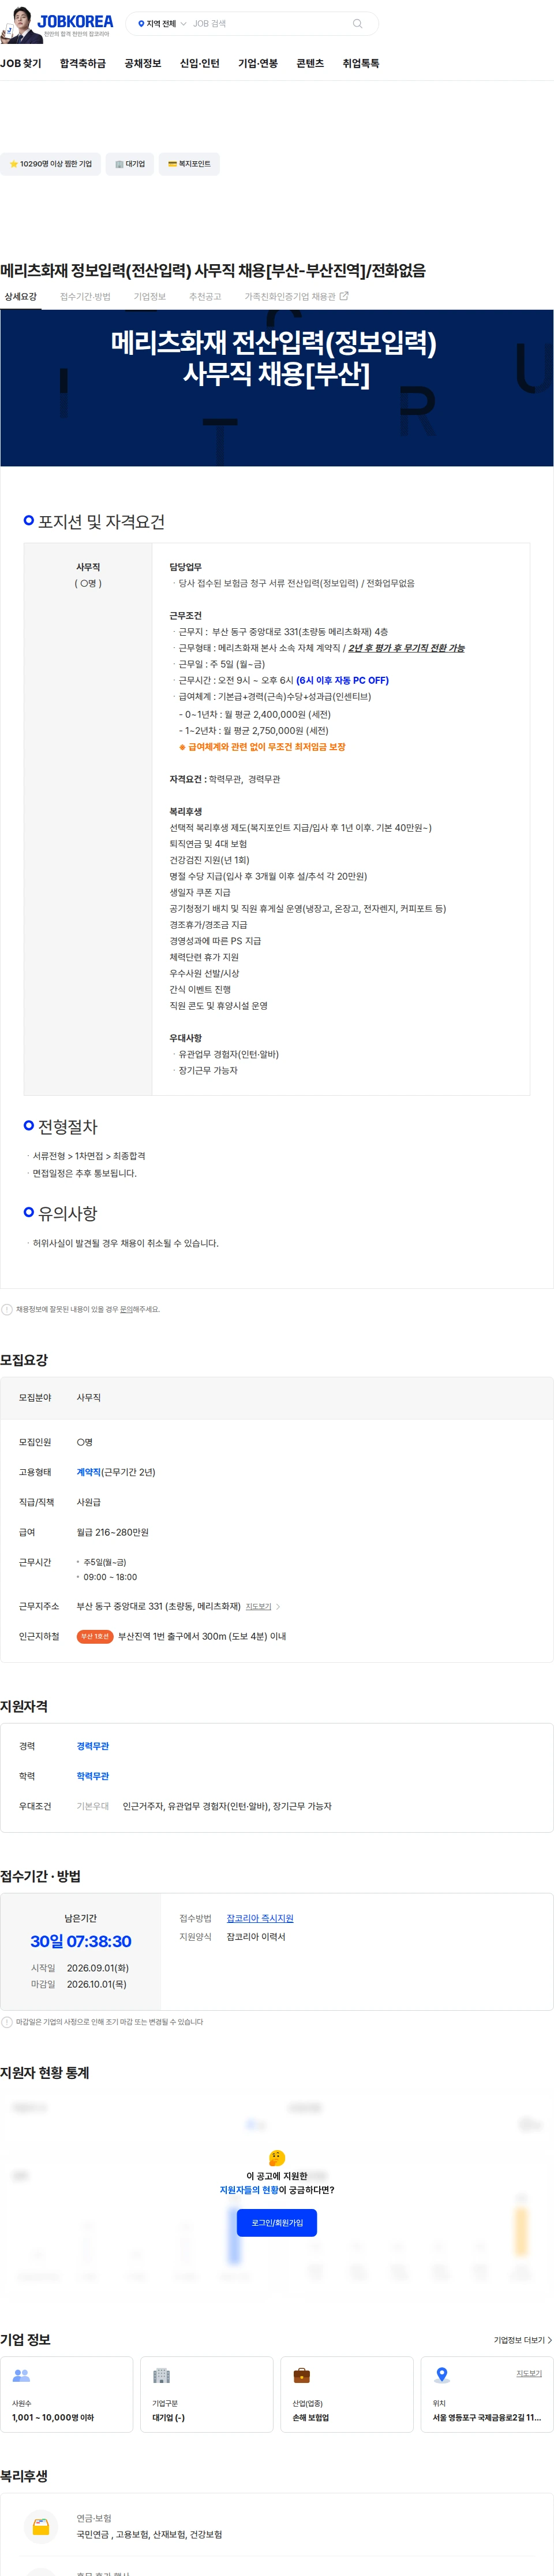Click the external-link icon after 채용관
Image resolution: width=554 pixels, height=2576 pixels.
345,296
